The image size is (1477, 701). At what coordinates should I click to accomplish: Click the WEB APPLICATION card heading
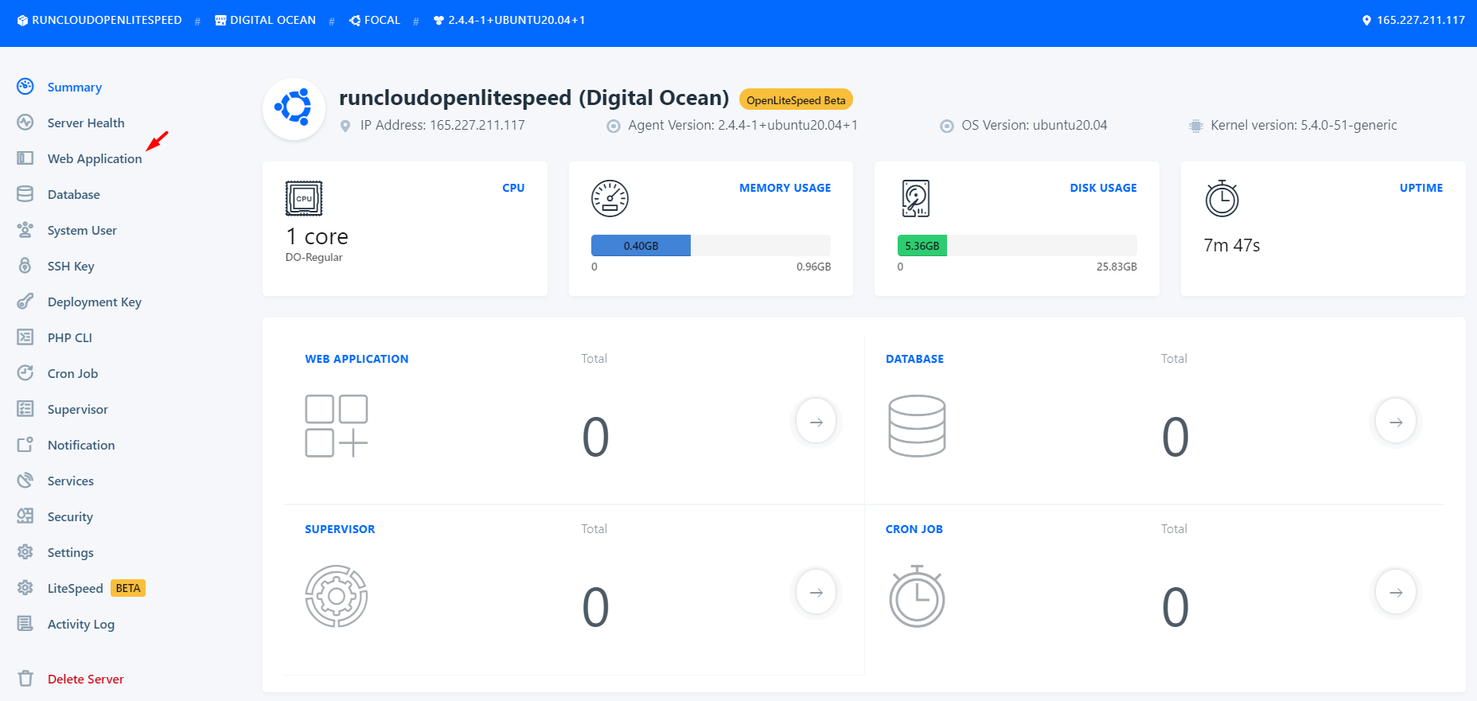coord(357,359)
